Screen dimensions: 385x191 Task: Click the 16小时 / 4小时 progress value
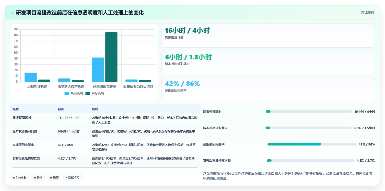click(x=365, y=112)
